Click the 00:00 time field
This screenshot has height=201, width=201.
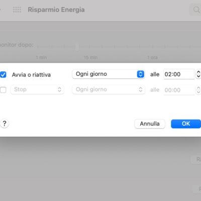coord(179,90)
